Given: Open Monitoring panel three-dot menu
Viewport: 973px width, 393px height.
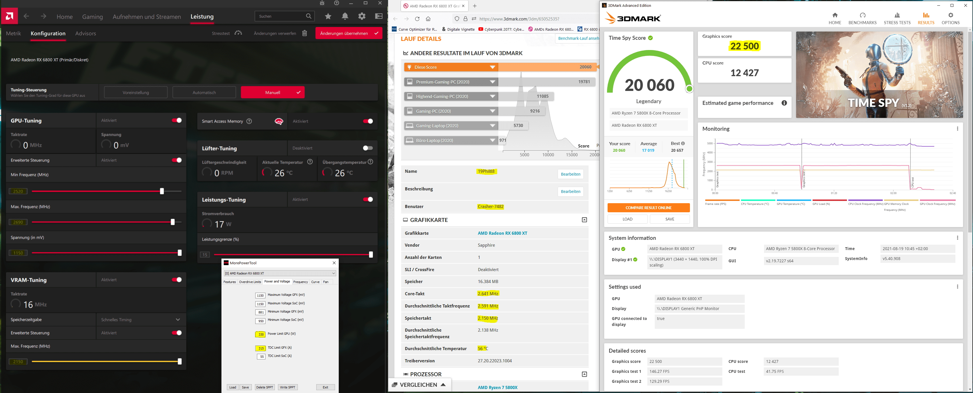Looking at the screenshot, I should (x=957, y=129).
